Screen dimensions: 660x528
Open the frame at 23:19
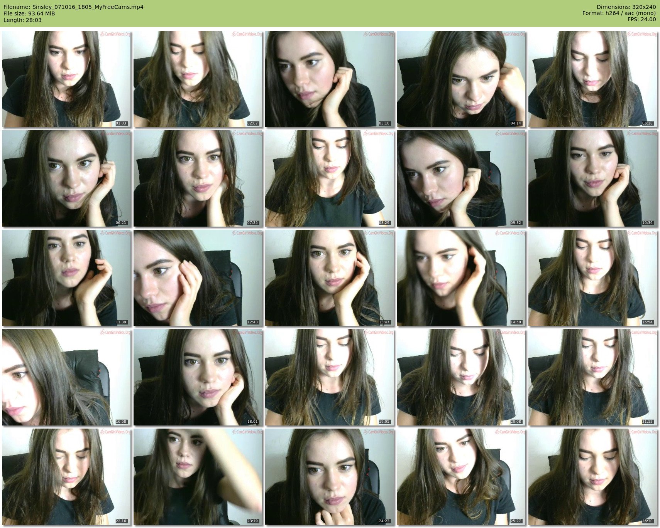198,476
